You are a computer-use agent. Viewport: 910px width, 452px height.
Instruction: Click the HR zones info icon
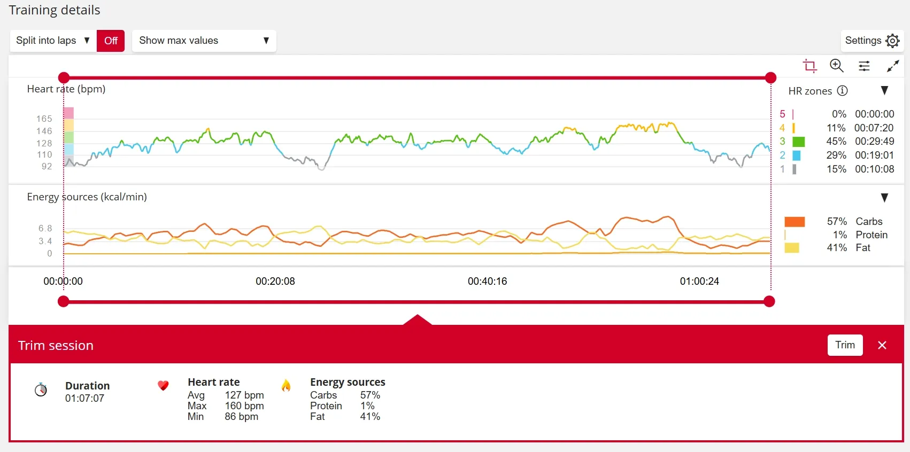(842, 91)
